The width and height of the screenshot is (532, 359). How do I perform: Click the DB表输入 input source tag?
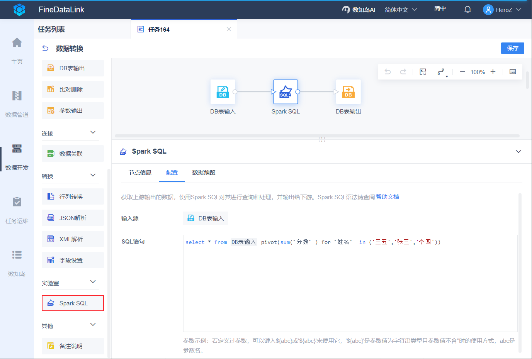[206, 218]
